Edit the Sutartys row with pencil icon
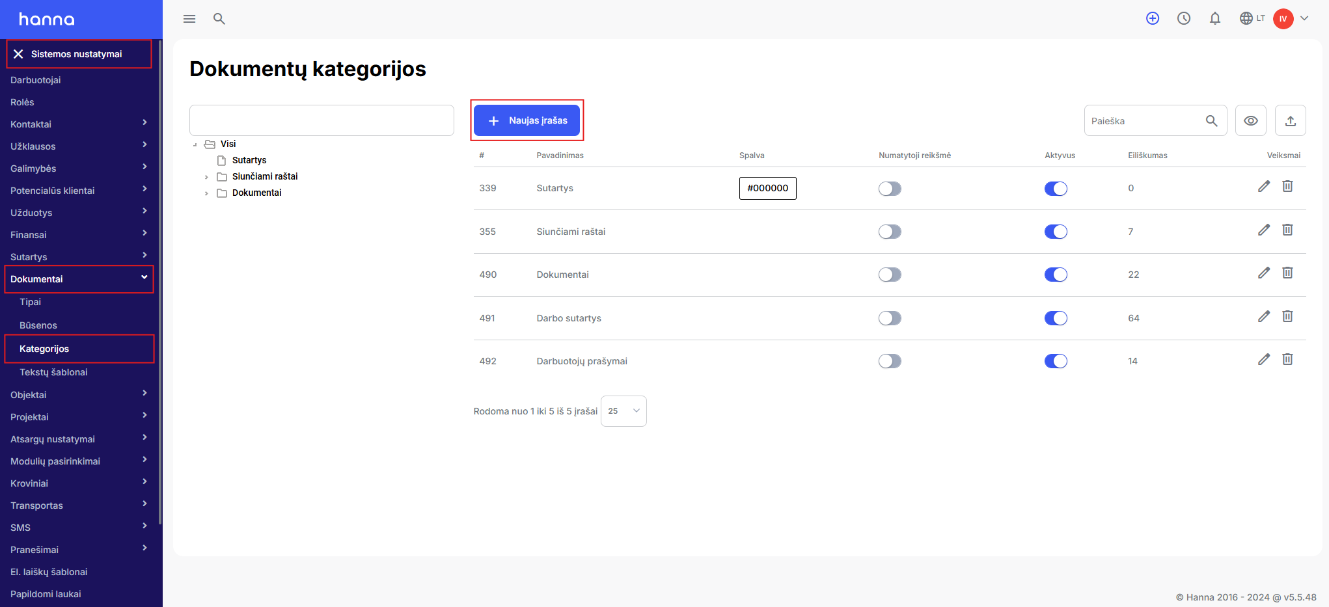 click(1264, 187)
